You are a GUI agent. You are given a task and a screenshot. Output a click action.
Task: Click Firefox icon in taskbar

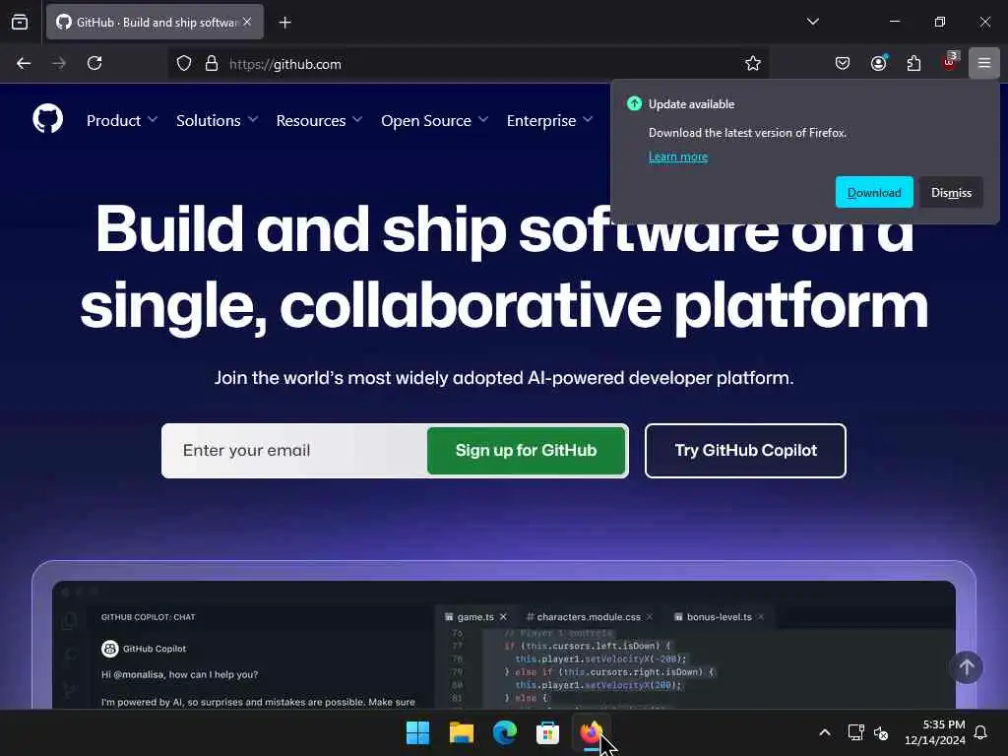click(591, 732)
